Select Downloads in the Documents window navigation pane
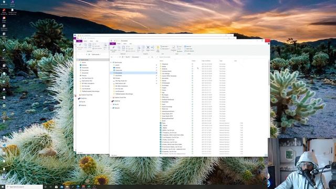Image resolution: width=336 pixels, height=189 pixels. coord(119,70)
